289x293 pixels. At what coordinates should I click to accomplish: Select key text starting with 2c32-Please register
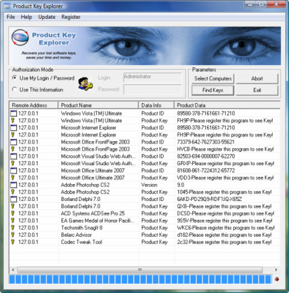(224, 242)
